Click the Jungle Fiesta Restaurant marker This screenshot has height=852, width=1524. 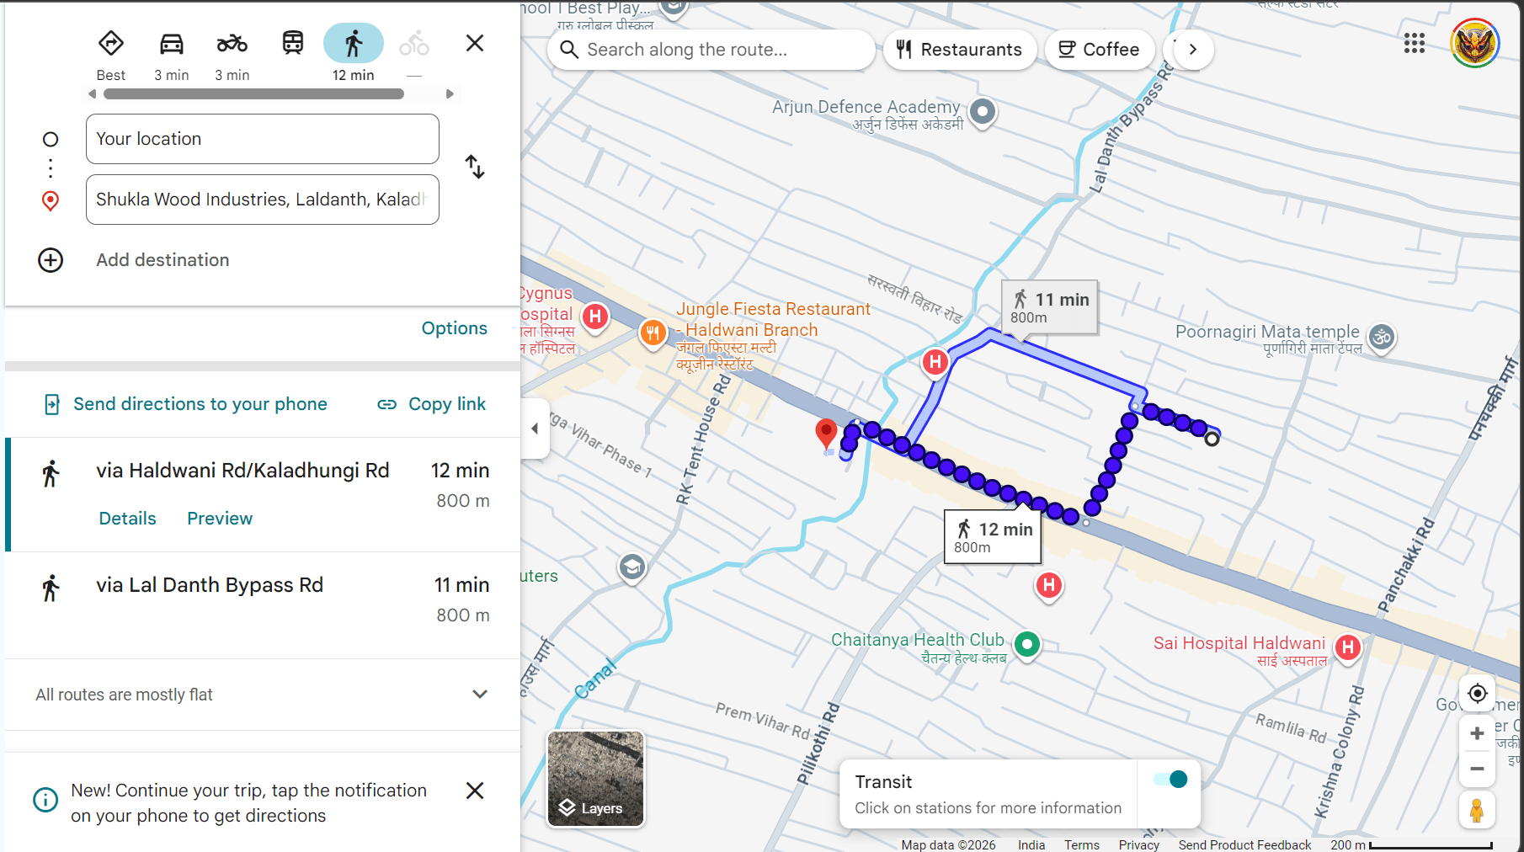pyautogui.click(x=653, y=333)
